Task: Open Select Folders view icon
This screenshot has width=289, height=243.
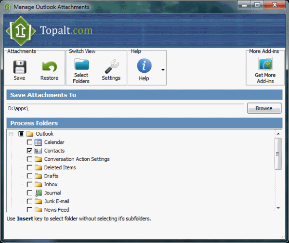Action: 81,64
